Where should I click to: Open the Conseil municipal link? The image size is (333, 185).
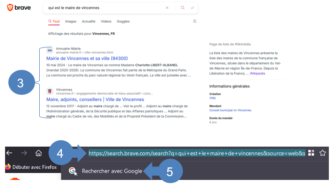pyautogui.click(x=221, y=110)
